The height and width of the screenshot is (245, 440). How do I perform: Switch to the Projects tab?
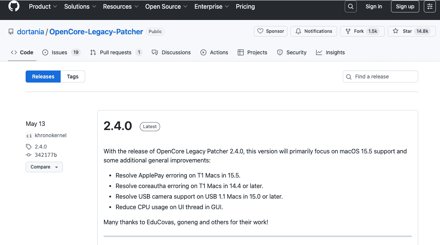pos(252,52)
